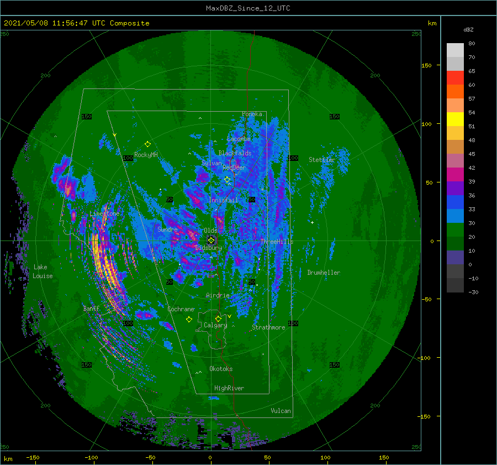
Task: Click the Vulcan label
Action: 281,411
